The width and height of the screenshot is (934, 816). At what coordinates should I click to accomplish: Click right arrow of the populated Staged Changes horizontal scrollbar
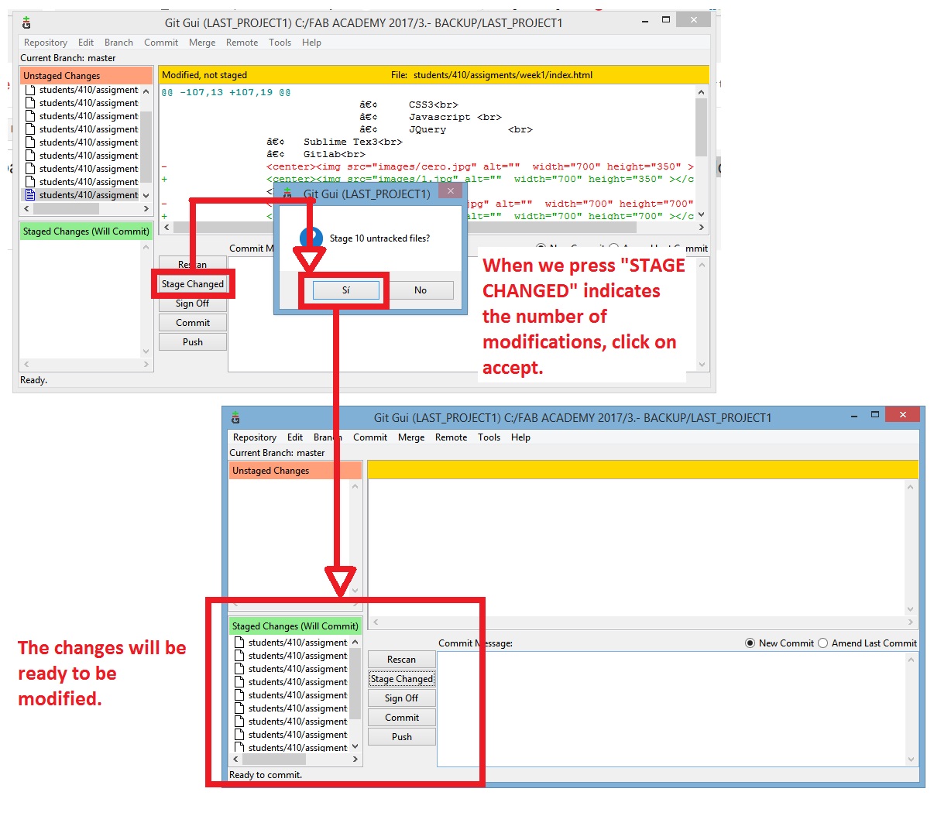coord(355,759)
